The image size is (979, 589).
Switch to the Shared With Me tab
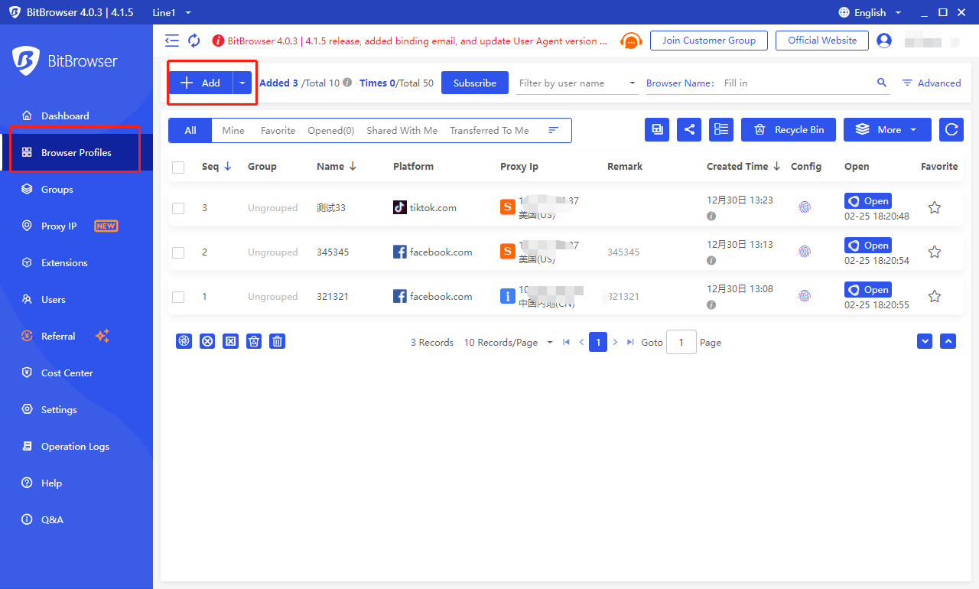pos(402,130)
